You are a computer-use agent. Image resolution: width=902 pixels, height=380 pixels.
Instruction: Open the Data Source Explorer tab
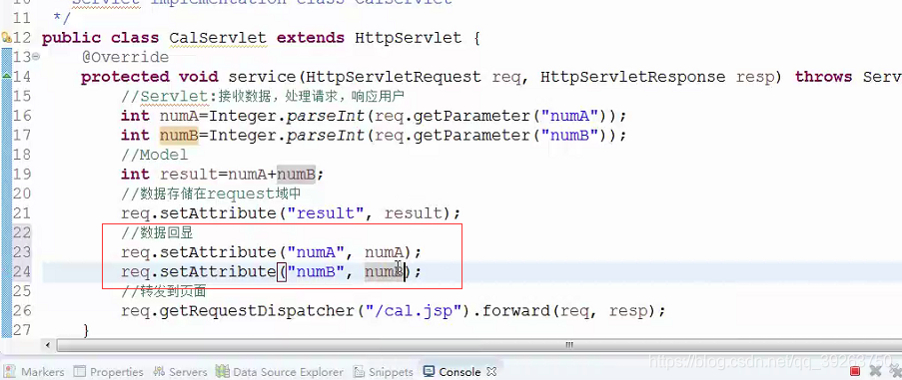point(279,372)
